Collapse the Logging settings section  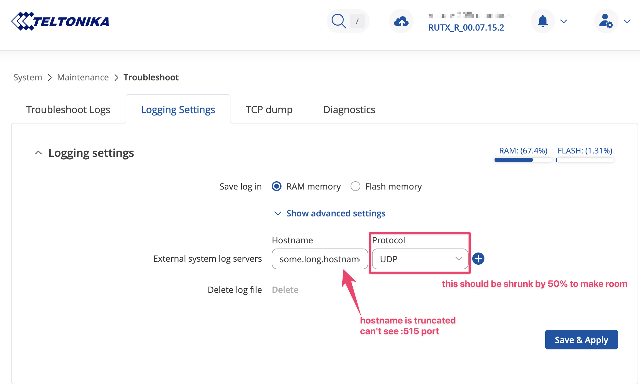39,153
